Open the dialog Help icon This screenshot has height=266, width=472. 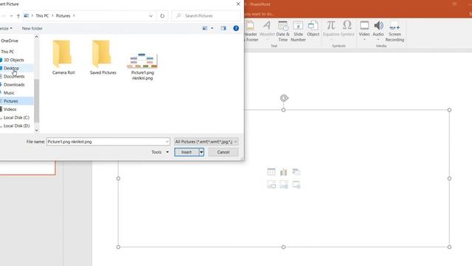click(236, 28)
